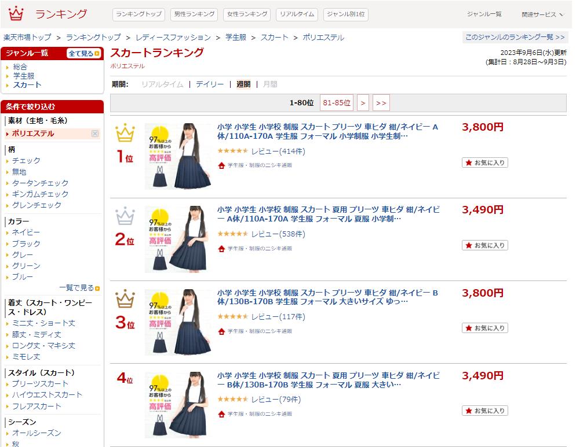Click the gold crown icon for rank 1
576x447 pixels.
click(x=125, y=134)
